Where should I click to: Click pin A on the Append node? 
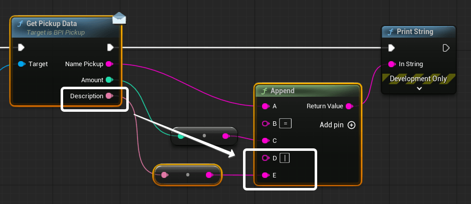click(266, 106)
